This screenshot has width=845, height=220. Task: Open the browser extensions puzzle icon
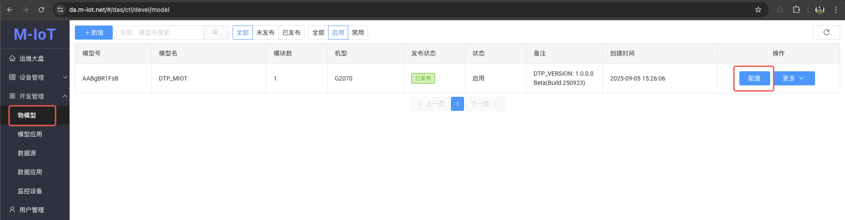pyautogui.click(x=796, y=10)
